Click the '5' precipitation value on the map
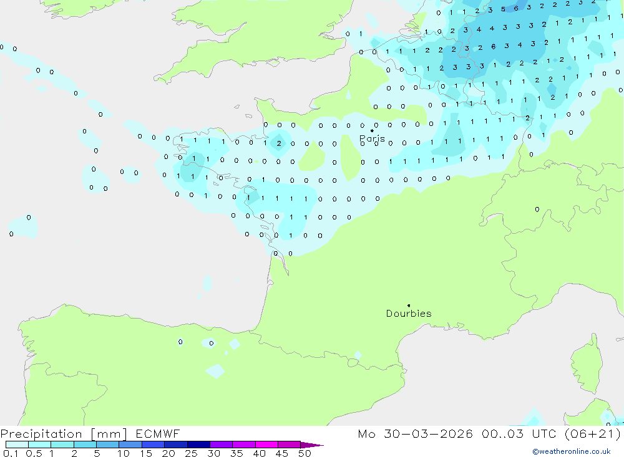This screenshot has height=457, width=624. 503,9
